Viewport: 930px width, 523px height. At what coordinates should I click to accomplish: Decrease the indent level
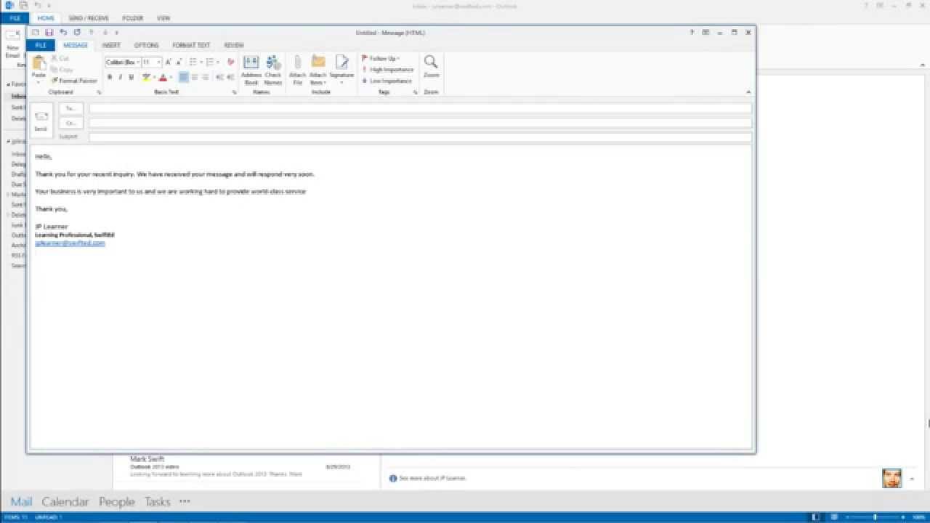[219, 77]
